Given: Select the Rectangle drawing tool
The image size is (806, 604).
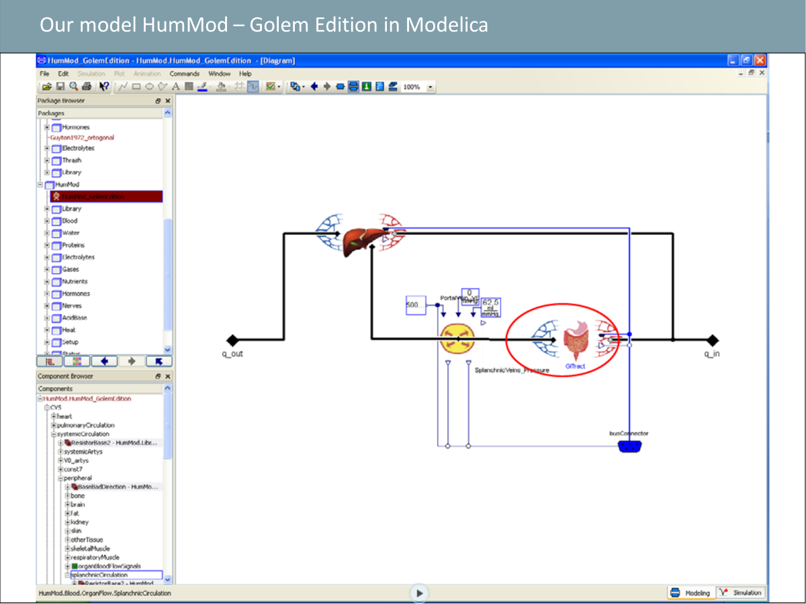Looking at the screenshot, I should [x=136, y=87].
